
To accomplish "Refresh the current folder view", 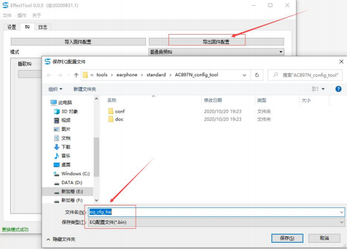I will 257,75.
